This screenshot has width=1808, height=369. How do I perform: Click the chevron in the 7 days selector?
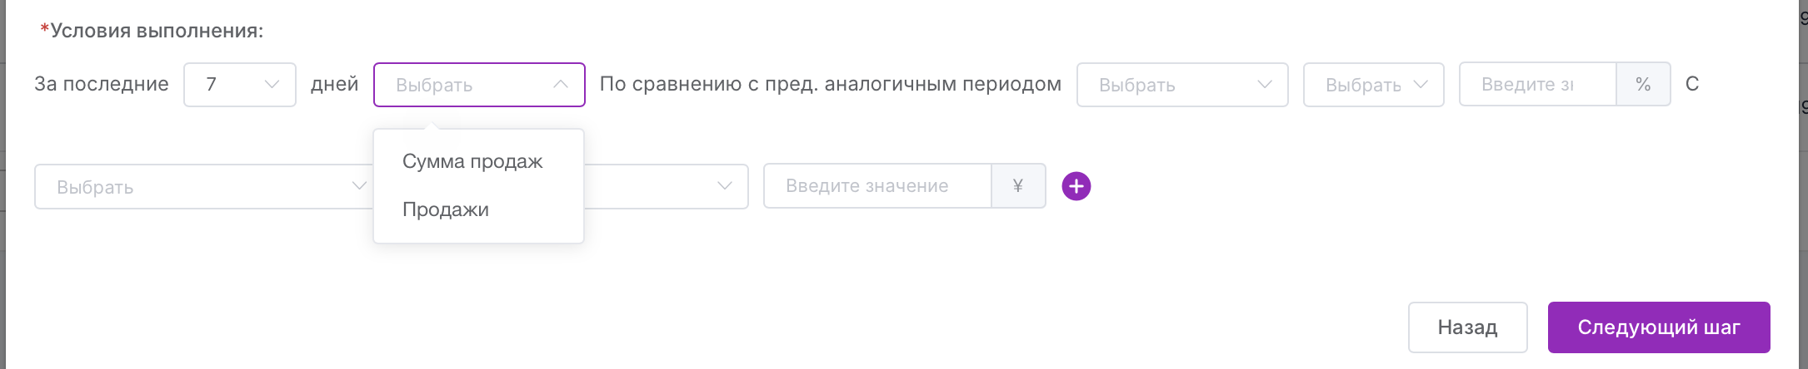271,84
